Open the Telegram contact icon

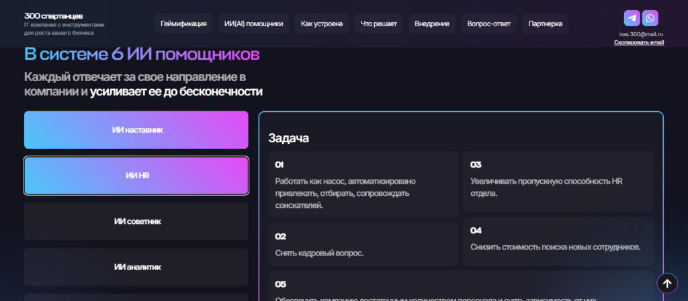coord(632,18)
